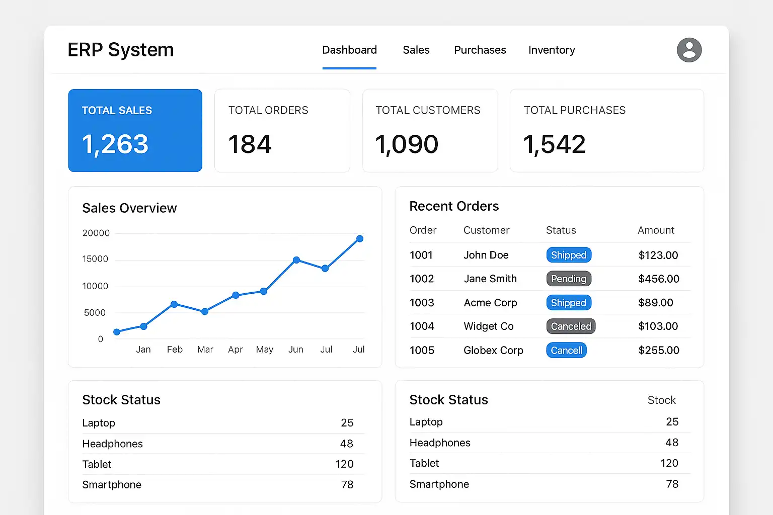Select the Inventory tab
The height and width of the screenshot is (515, 773).
(x=552, y=50)
